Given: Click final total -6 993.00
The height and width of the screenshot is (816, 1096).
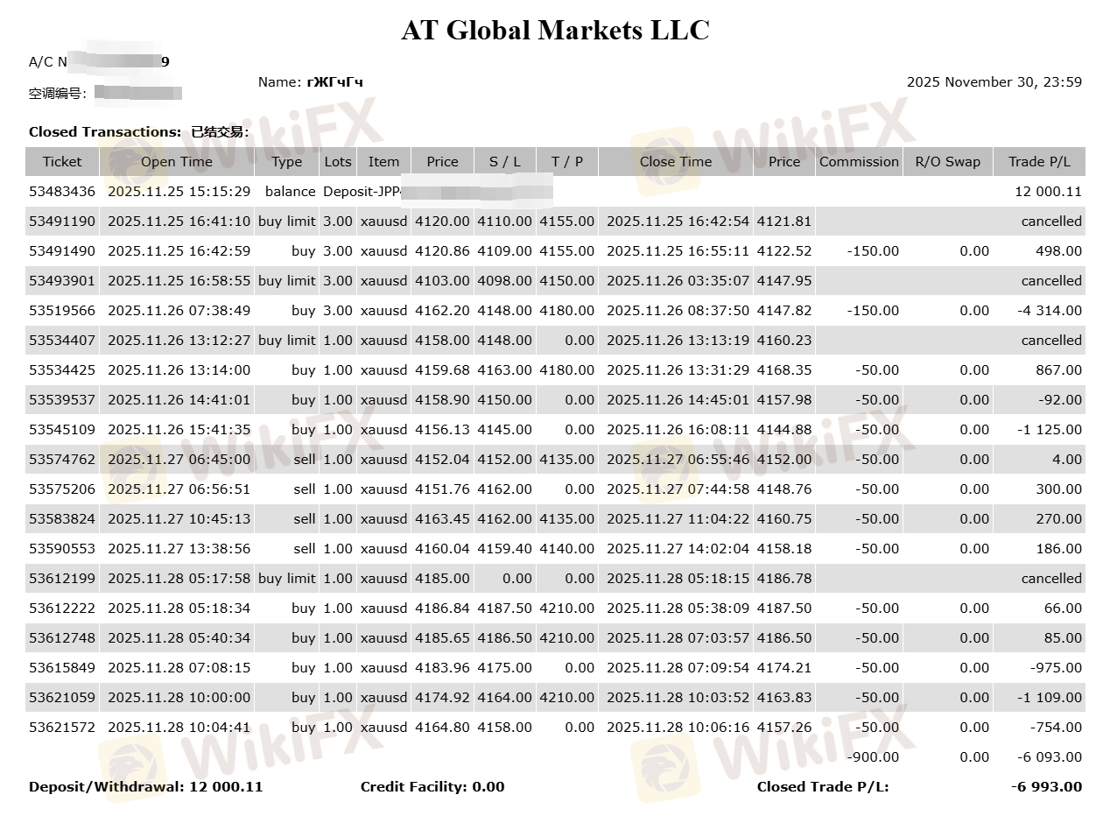Looking at the screenshot, I should tap(1046, 786).
